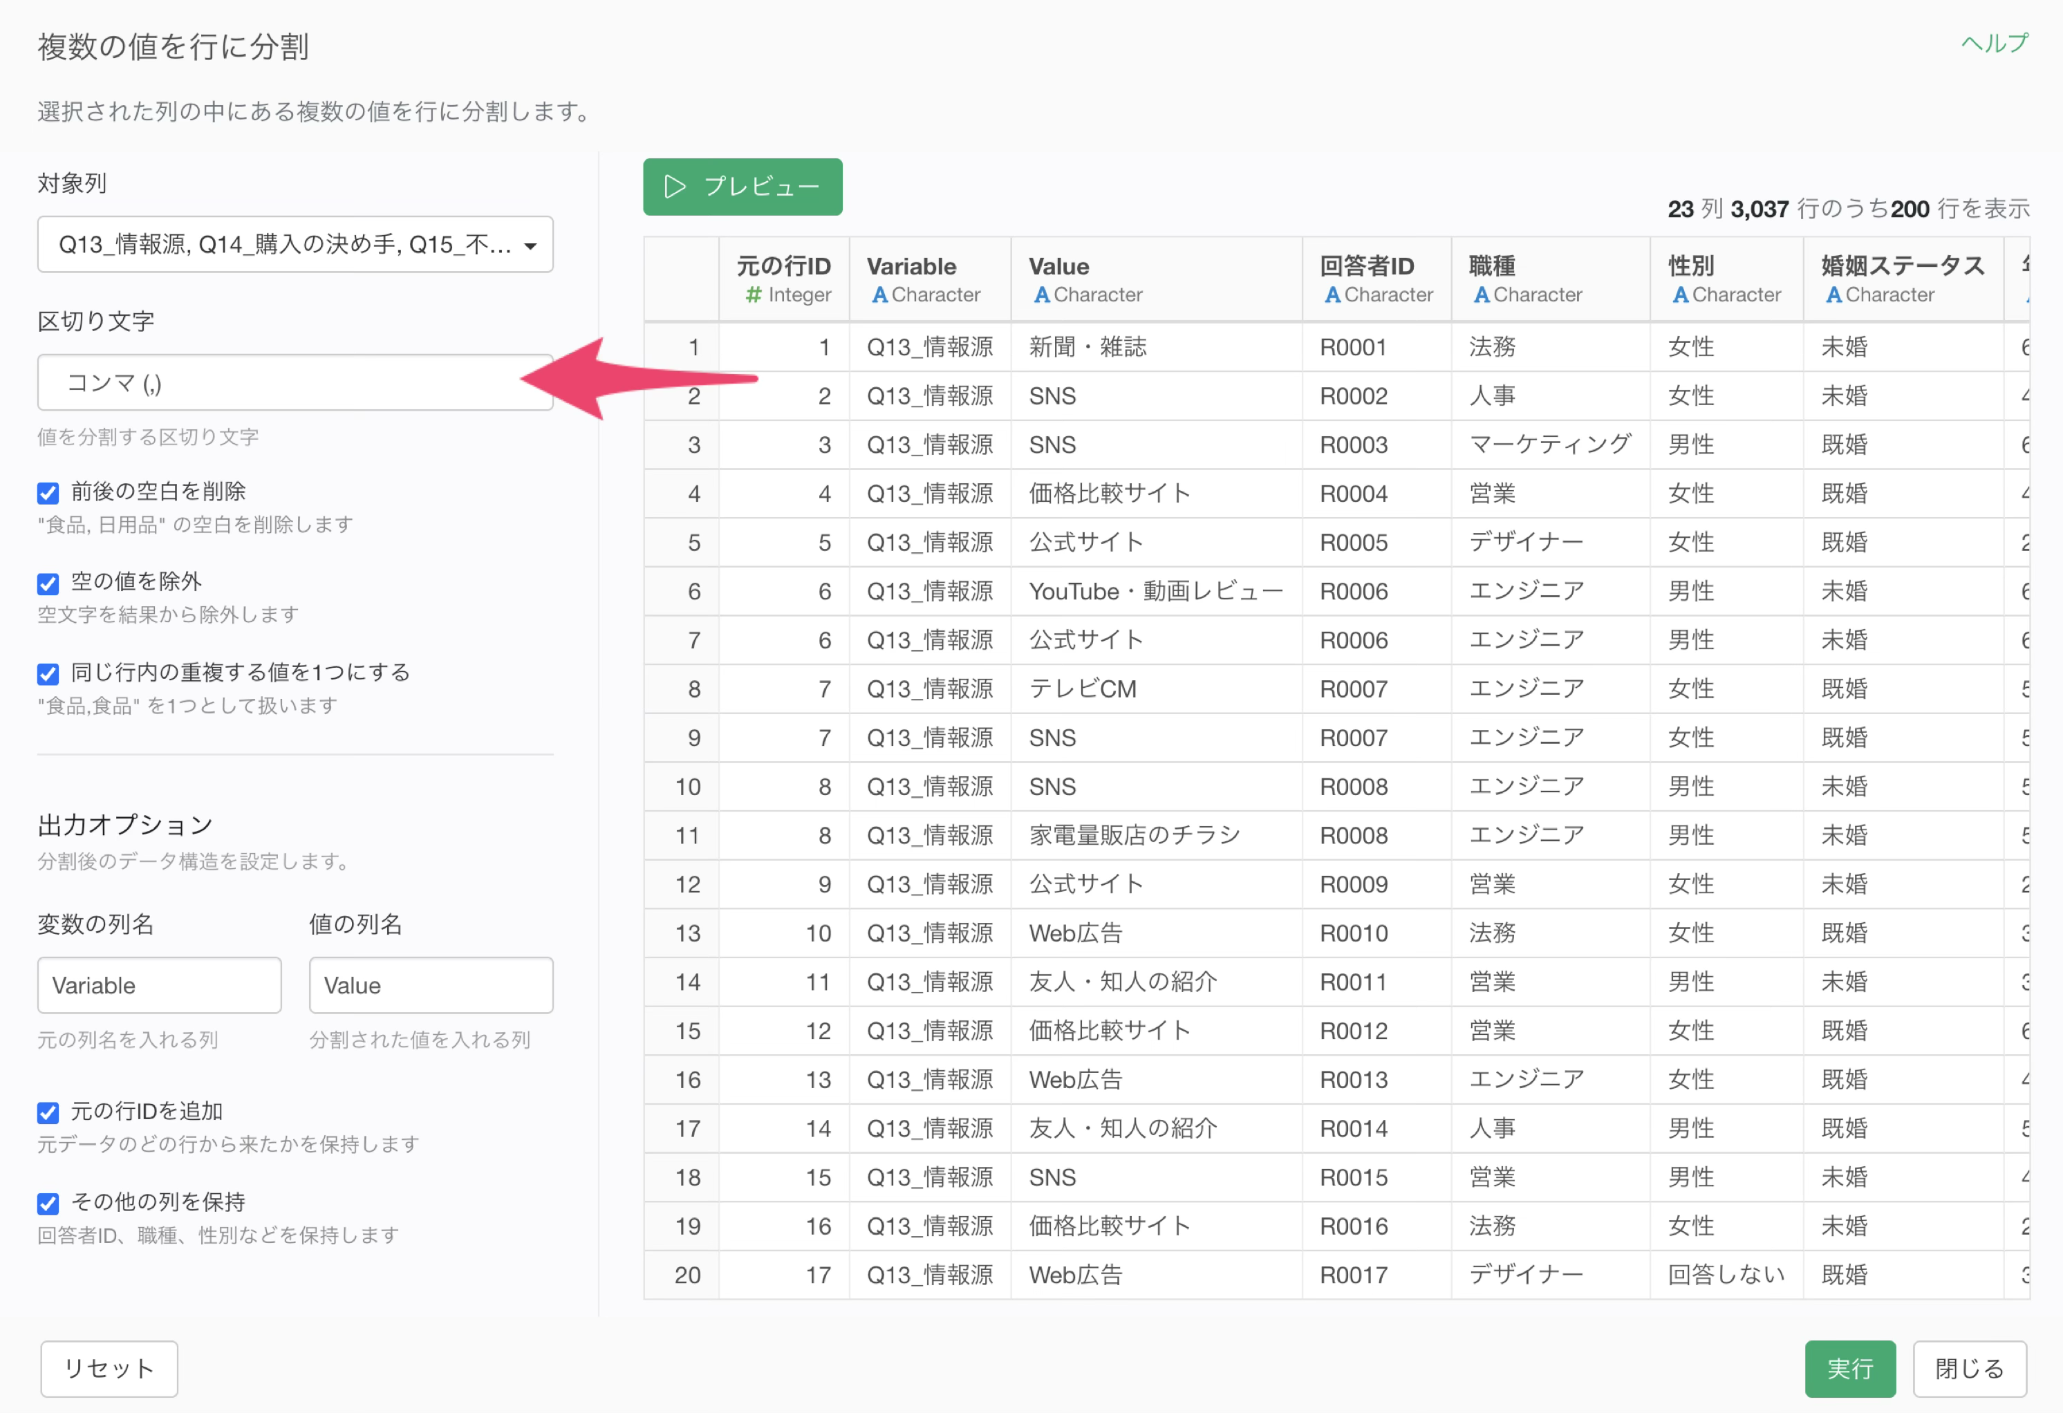
Task: Select the 法務 cell in R0016 row
Action: tap(1550, 1226)
